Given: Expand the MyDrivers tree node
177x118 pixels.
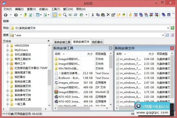Looking at the screenshot, I should 7,50.
